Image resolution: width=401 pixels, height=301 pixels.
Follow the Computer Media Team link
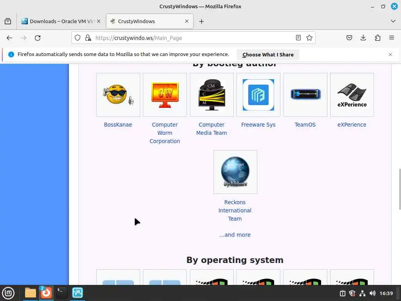point(211,129)
